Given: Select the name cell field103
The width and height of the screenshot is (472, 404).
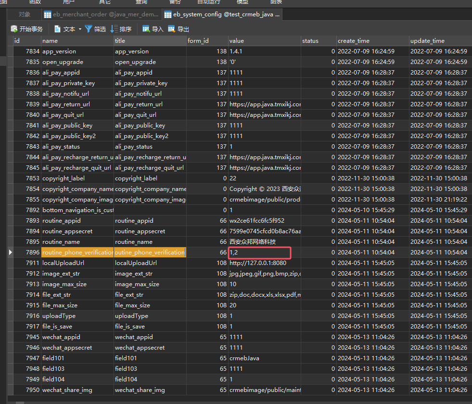Looking at the screenshot, I should click(77, 369).
